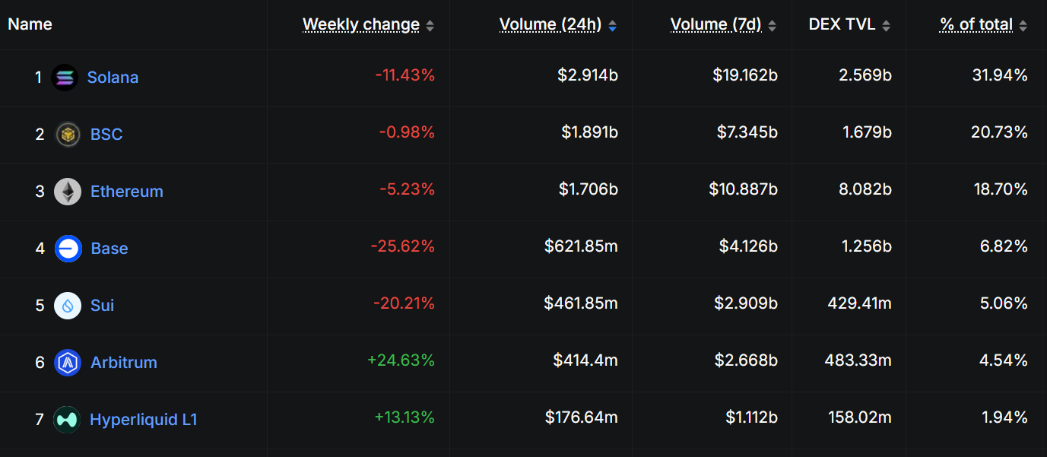Open the Ethereum chain link
The height and width of the screenshot is (457, 1047).
coord(127,192)
